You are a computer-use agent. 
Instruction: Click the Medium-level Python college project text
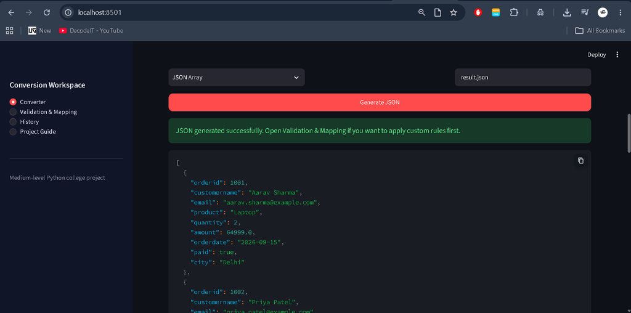point(57,177)
